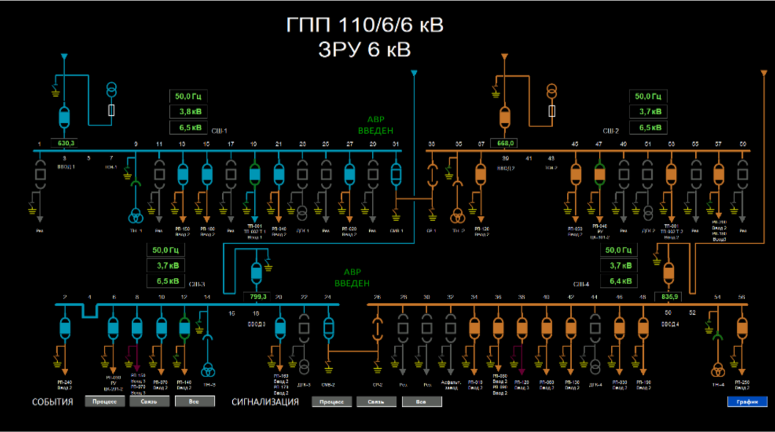Select cell 33 СР-1 disconnector
The image size is (775, 432).
[x=432, y=174]
